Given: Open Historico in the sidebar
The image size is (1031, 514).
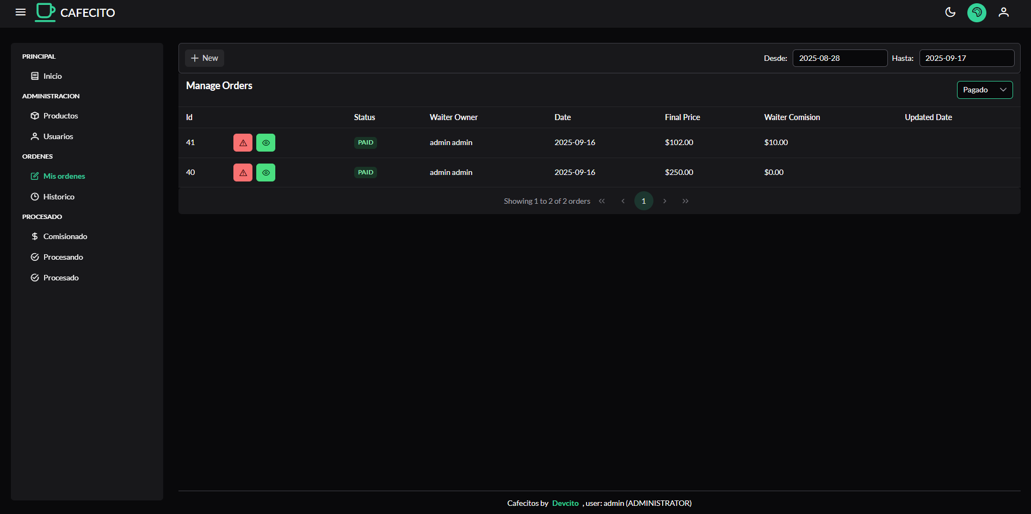Looking at the screenshot, I should [x=59, y=197].
